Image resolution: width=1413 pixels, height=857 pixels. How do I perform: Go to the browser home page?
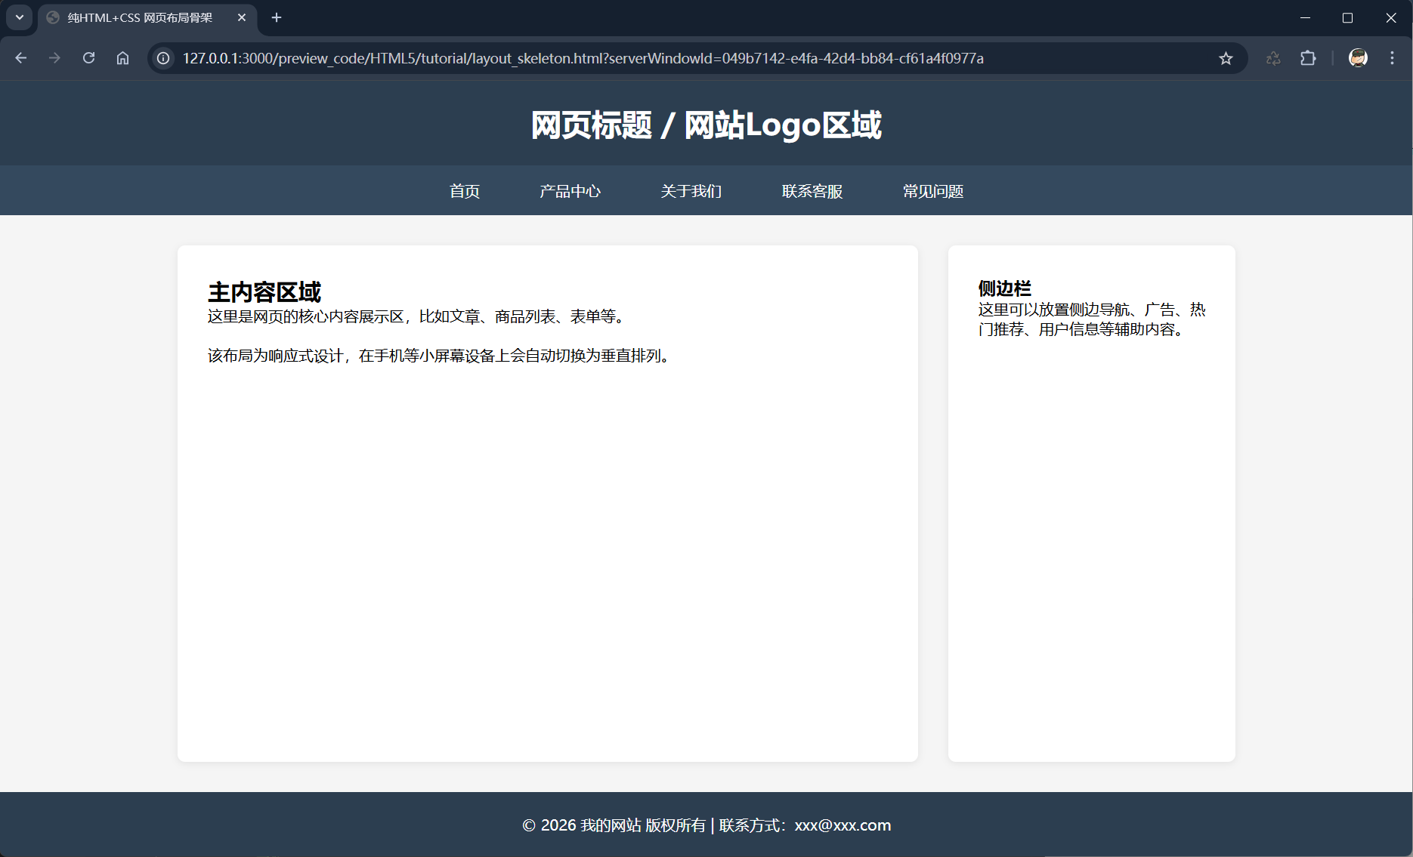click(122, 58)
